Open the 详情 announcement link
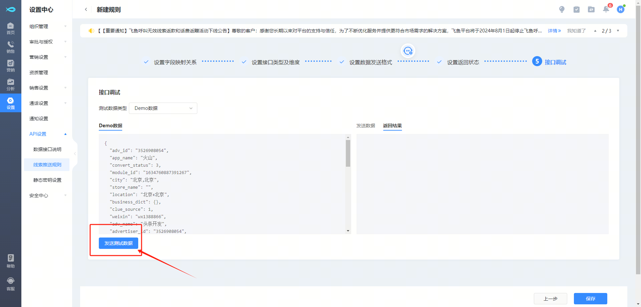This screenshot has height=307, width=641. [554, 31]
